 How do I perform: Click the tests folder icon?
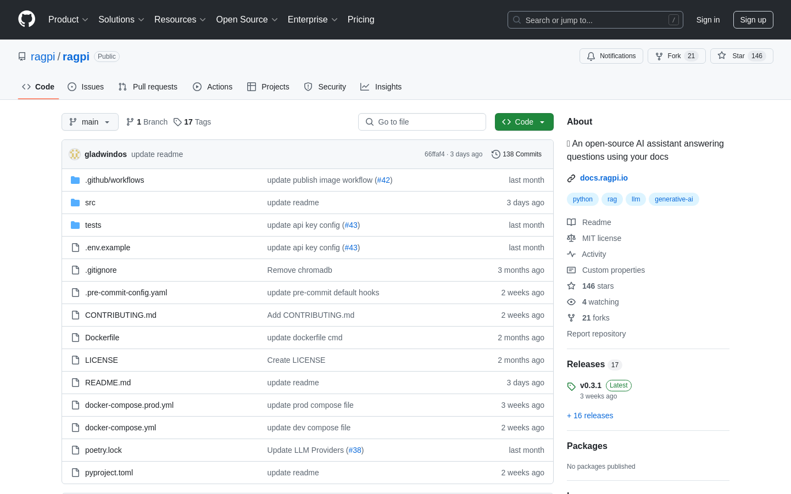pyautogui.click(x=75, y=225)
